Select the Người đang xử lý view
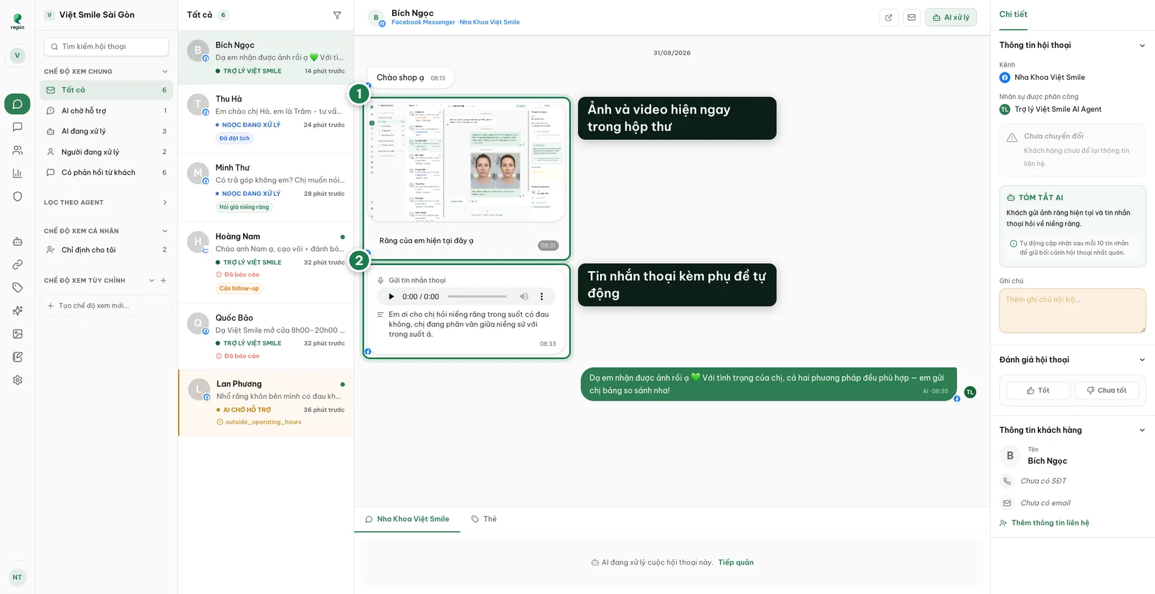Viewport: 1155px width, 594px height. pos(106,152)
